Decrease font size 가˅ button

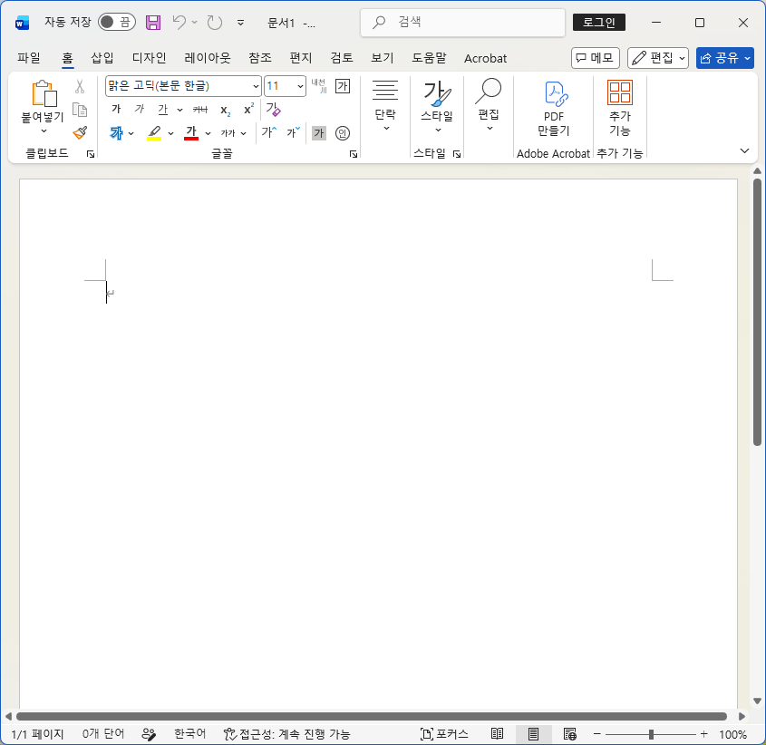[x=293, y=132]
